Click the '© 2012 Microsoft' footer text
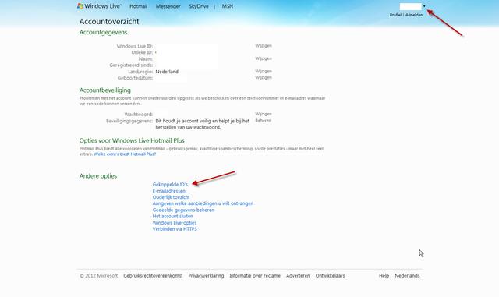Image resolution: width=499 pixels, height=297 pixels. point(99,276)
